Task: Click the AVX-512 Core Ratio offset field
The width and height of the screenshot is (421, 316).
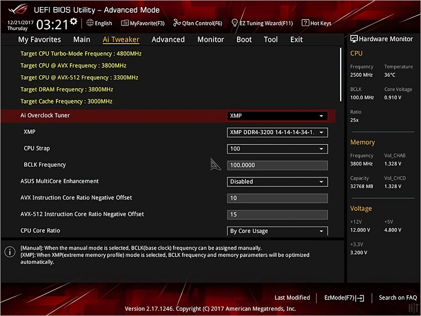Action: click(x=277, y=214)
